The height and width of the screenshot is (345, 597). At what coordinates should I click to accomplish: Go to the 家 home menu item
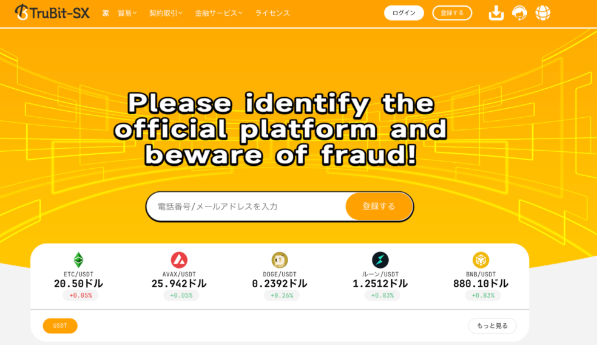click(106, 13)
